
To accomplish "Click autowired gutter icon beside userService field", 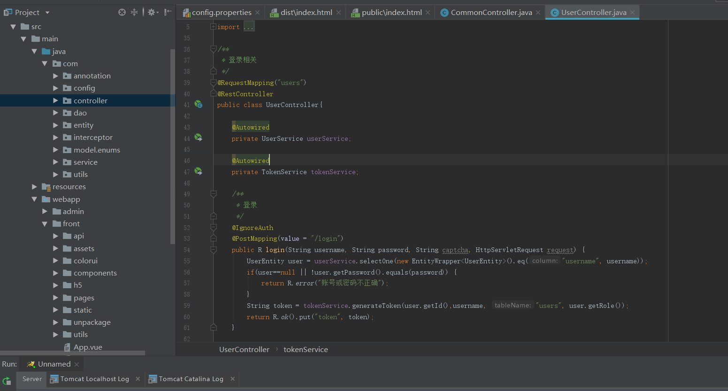I will pyautogui.click(x=199, y=138).
